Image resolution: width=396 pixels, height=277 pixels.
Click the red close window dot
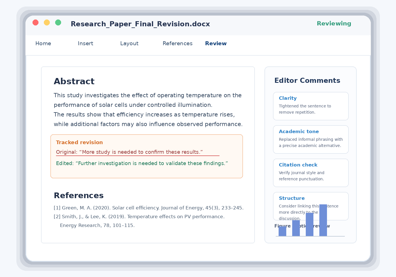35,22
